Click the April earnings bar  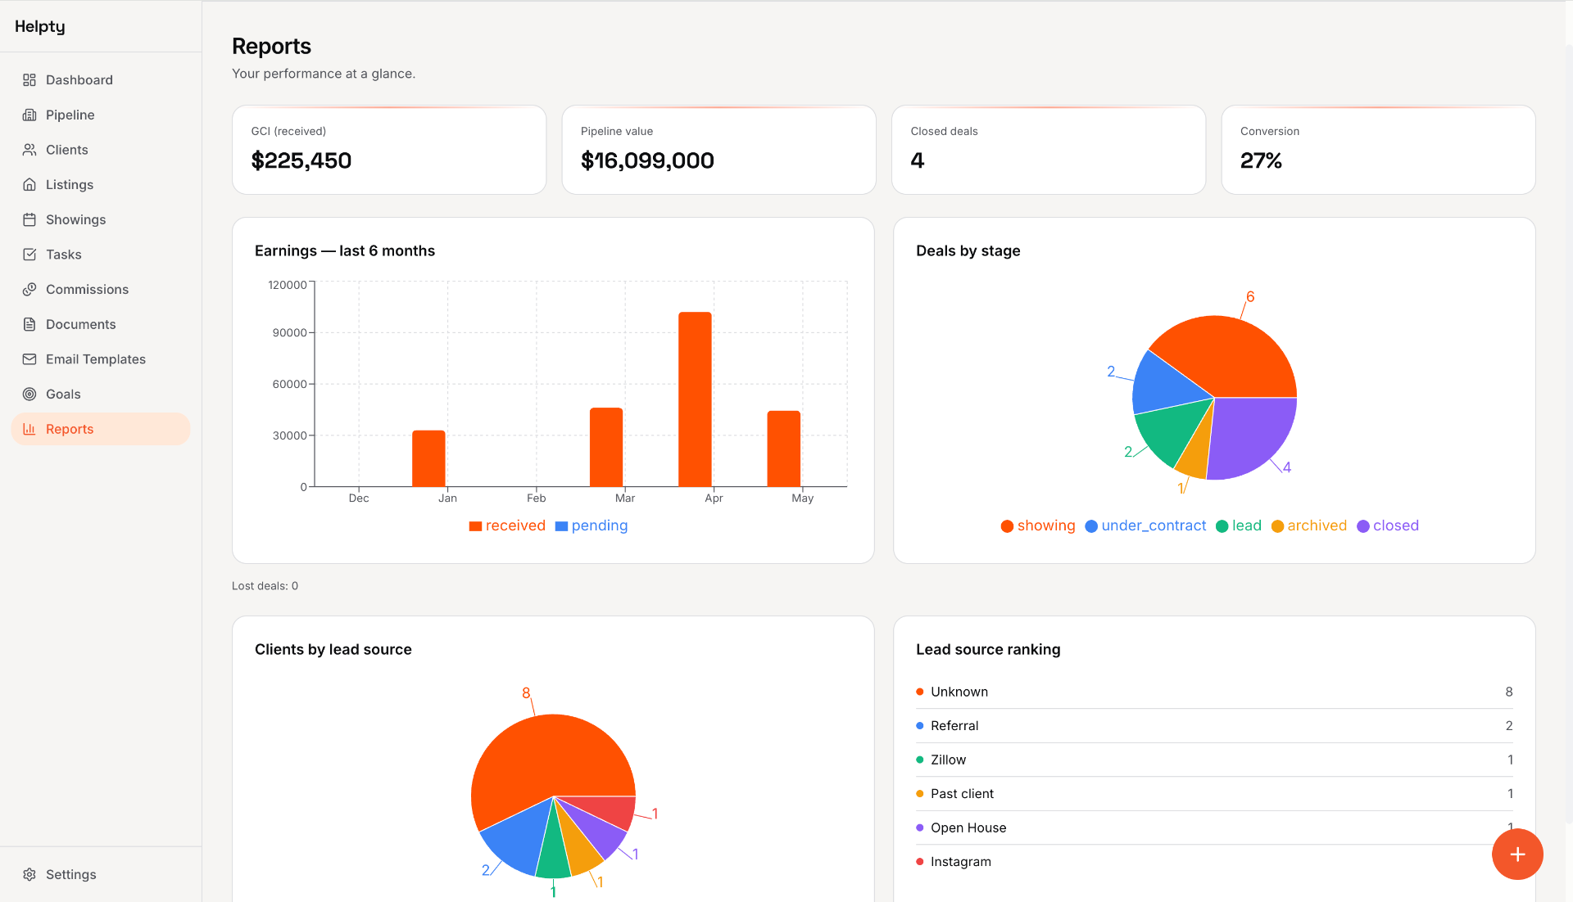click(x=695, y=399)
